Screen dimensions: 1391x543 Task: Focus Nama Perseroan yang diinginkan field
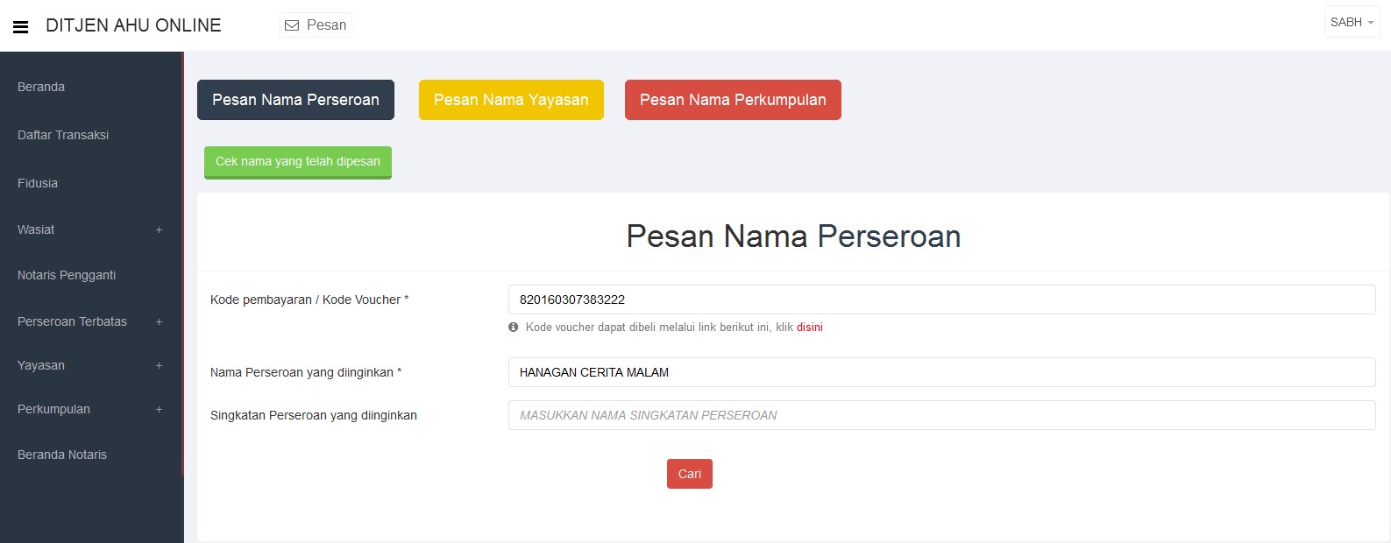(941, 372)
